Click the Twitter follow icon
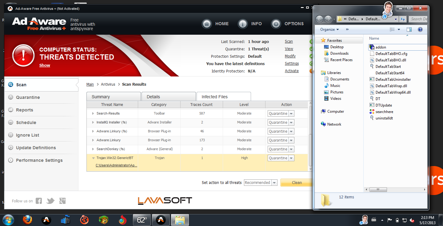443x226 pixels. click(50, 201)
